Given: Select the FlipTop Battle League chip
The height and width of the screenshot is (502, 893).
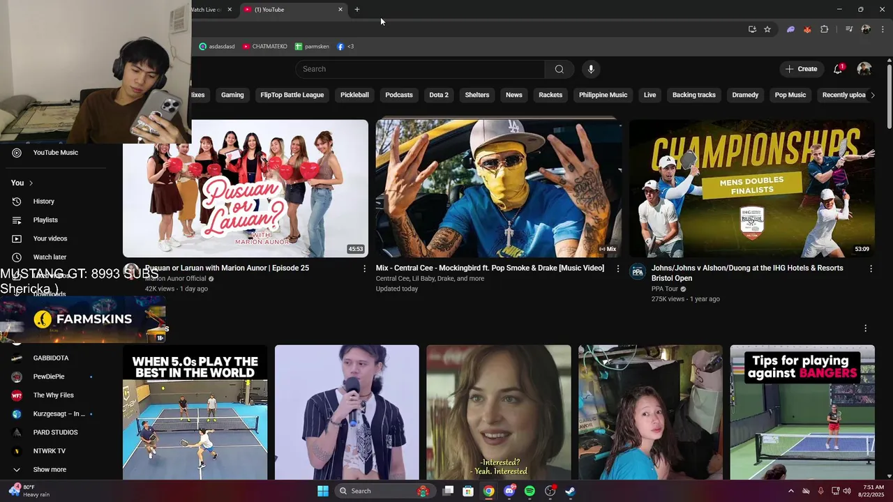Looking at the screenshot, I should coord(292,95).
